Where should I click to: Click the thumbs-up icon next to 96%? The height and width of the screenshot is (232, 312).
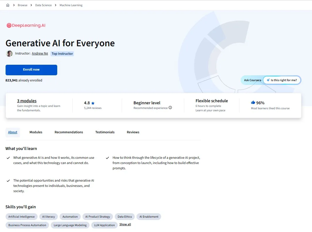[253, 103]
